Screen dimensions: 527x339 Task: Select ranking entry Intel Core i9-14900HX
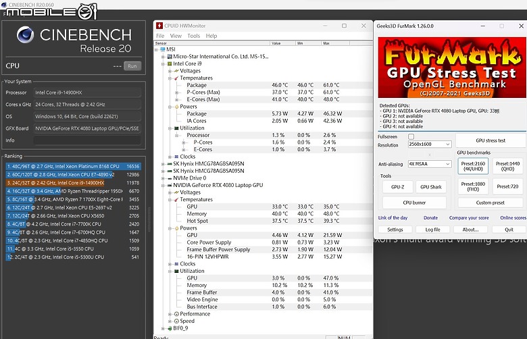tap(73, 183)
